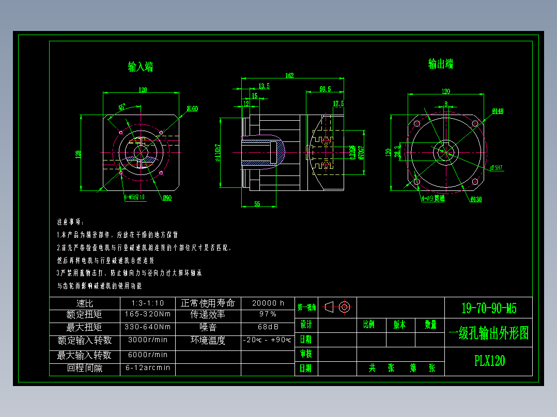Image resolution: width=557 pixels, height=417 pixels.
Task: Select the 输入端 view label
Action: coord(139,67)
